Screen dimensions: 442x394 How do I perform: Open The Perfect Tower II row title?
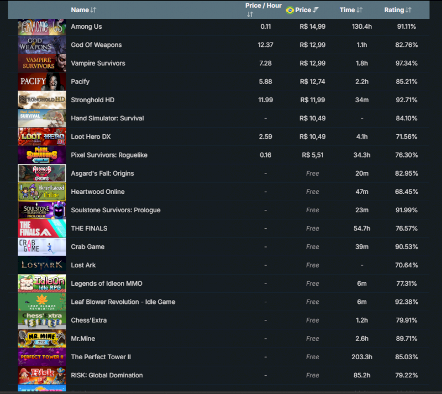(101, 357)
